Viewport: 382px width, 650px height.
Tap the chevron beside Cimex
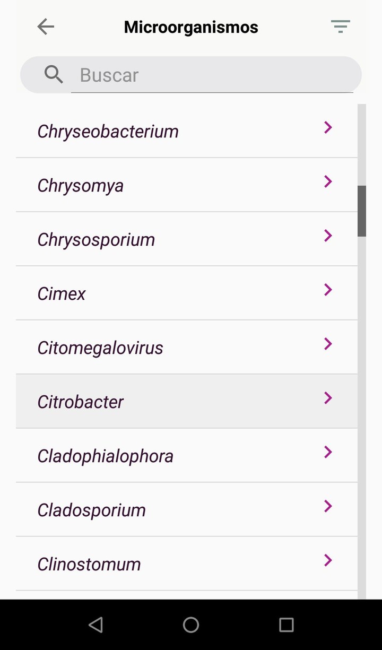[x=328, y=290]
